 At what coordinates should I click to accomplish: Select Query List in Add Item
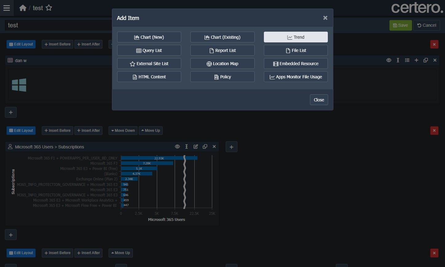tap(149, 50)
